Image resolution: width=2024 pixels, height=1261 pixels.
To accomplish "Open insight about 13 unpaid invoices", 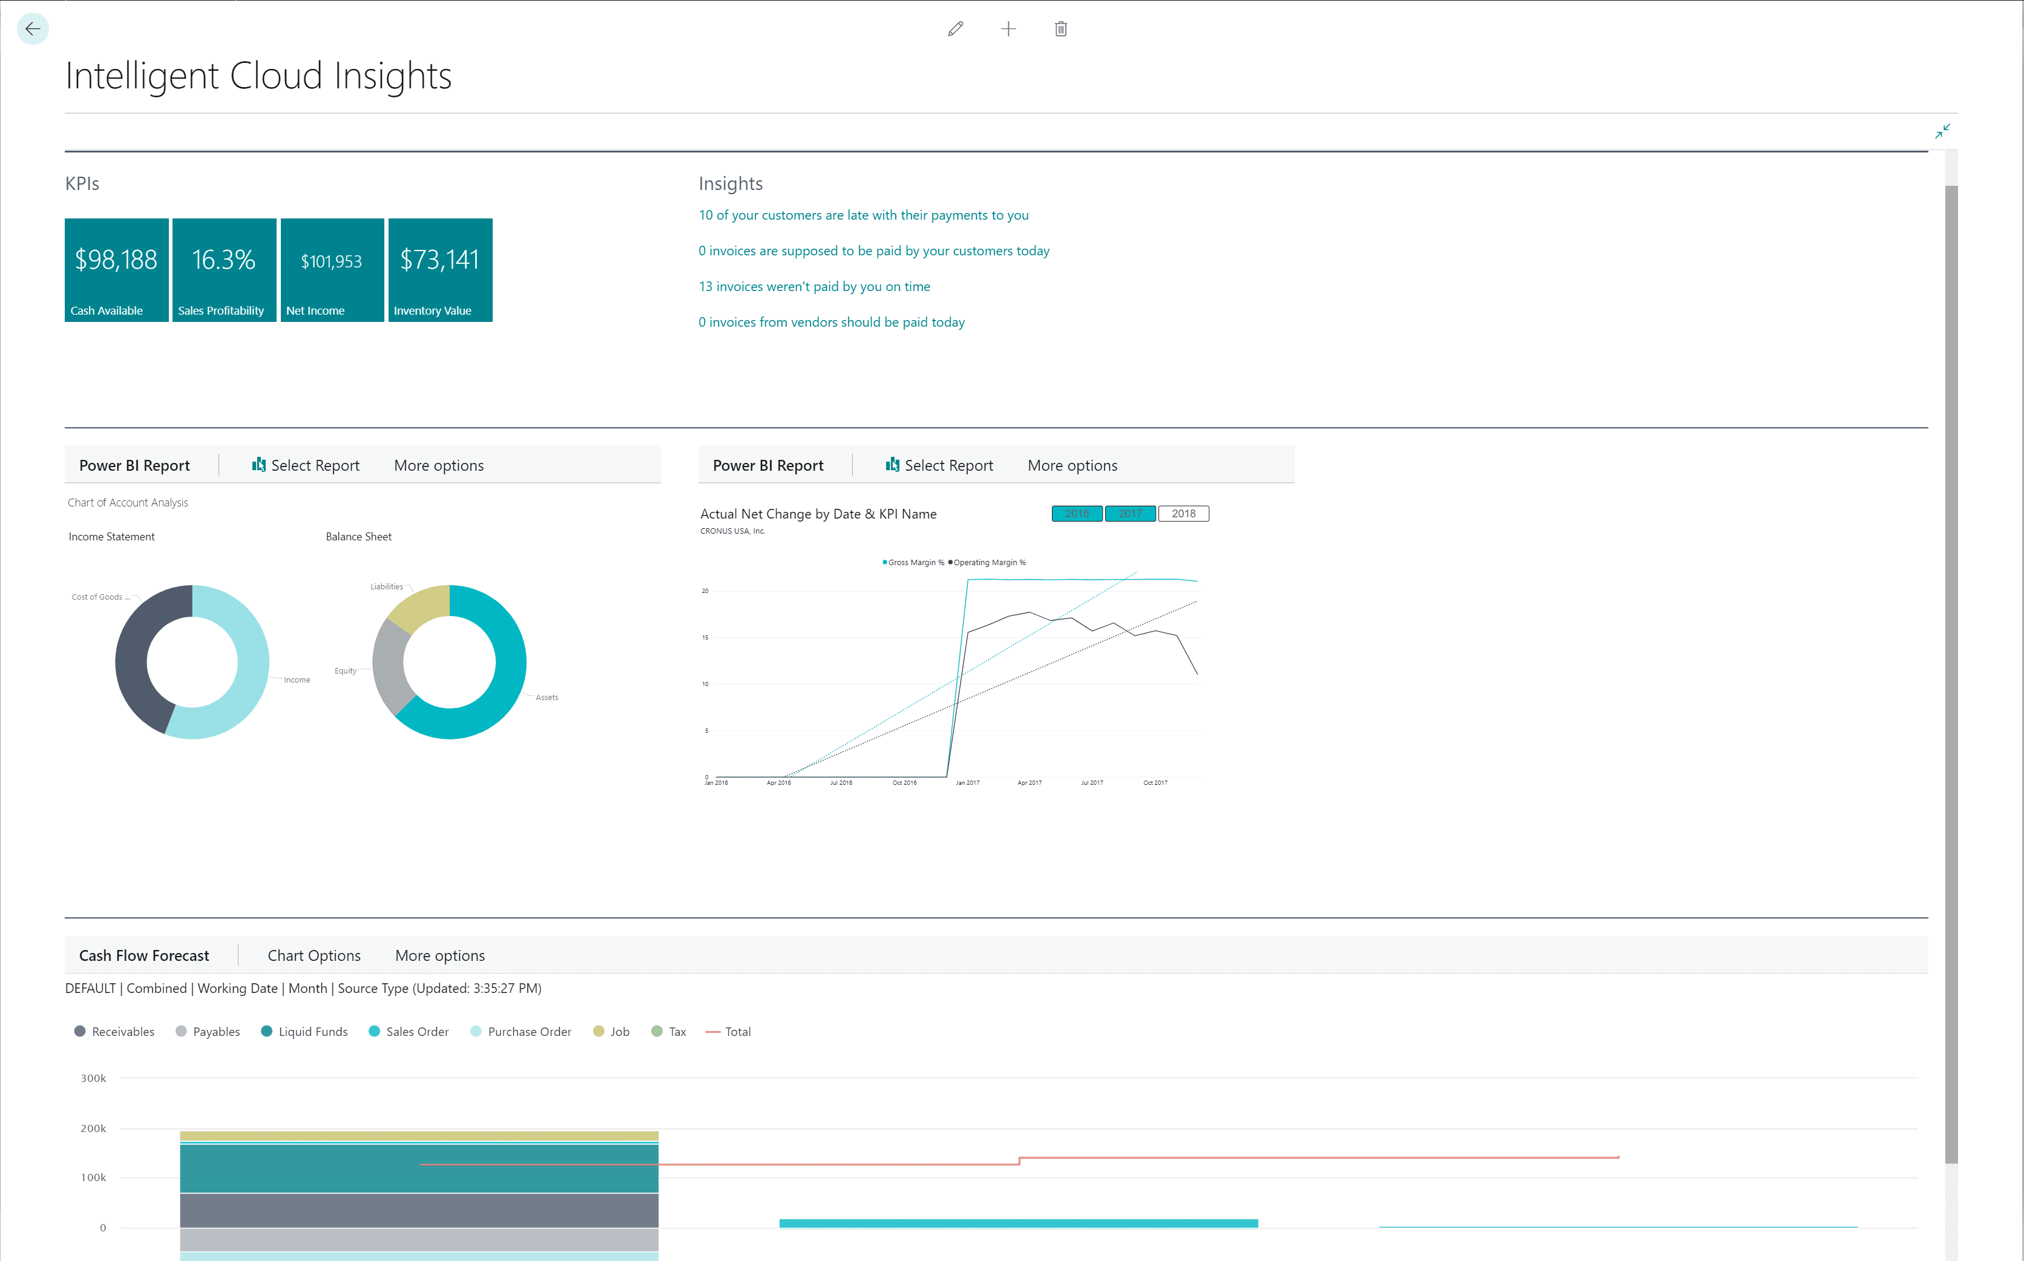I will tap(814, 286).
